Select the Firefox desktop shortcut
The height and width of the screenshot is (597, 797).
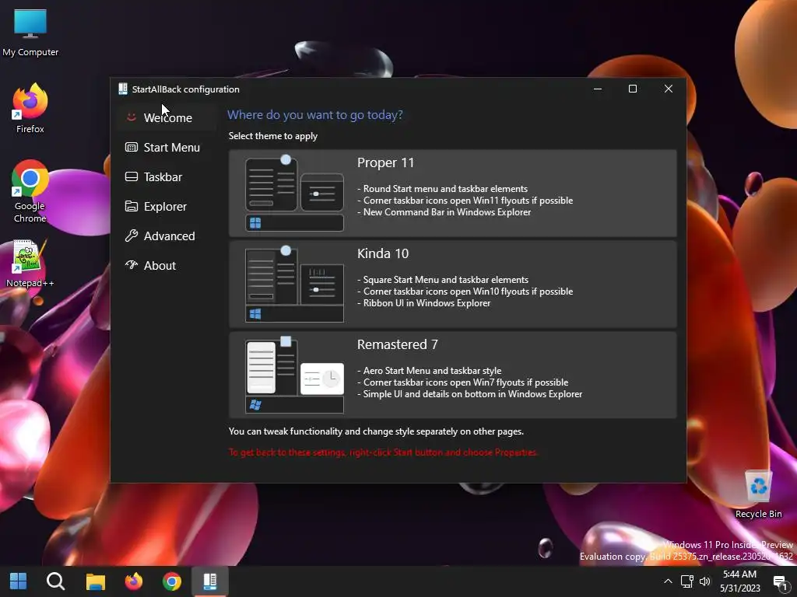click(30, 108)
